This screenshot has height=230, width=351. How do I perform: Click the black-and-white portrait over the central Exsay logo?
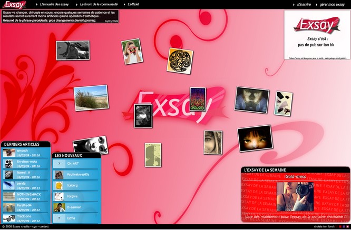click(x=143, y=116)
